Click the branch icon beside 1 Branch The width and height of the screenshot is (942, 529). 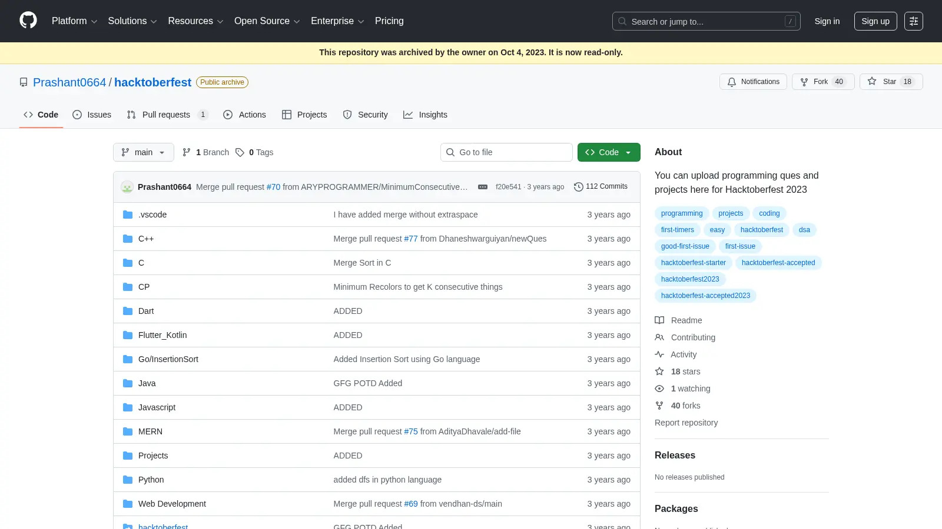pyautogui.click(x=187, y=152)
